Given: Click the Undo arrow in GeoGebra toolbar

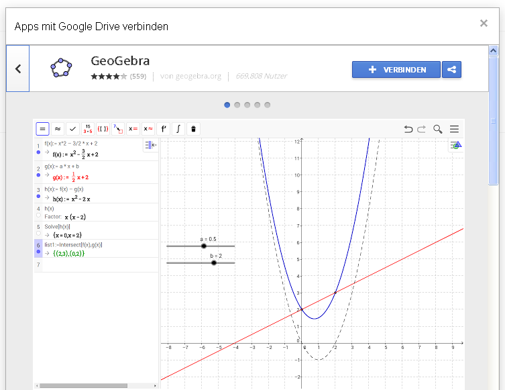Looking at the screenshot, I should pyautogui.click(x=408, y=130).
